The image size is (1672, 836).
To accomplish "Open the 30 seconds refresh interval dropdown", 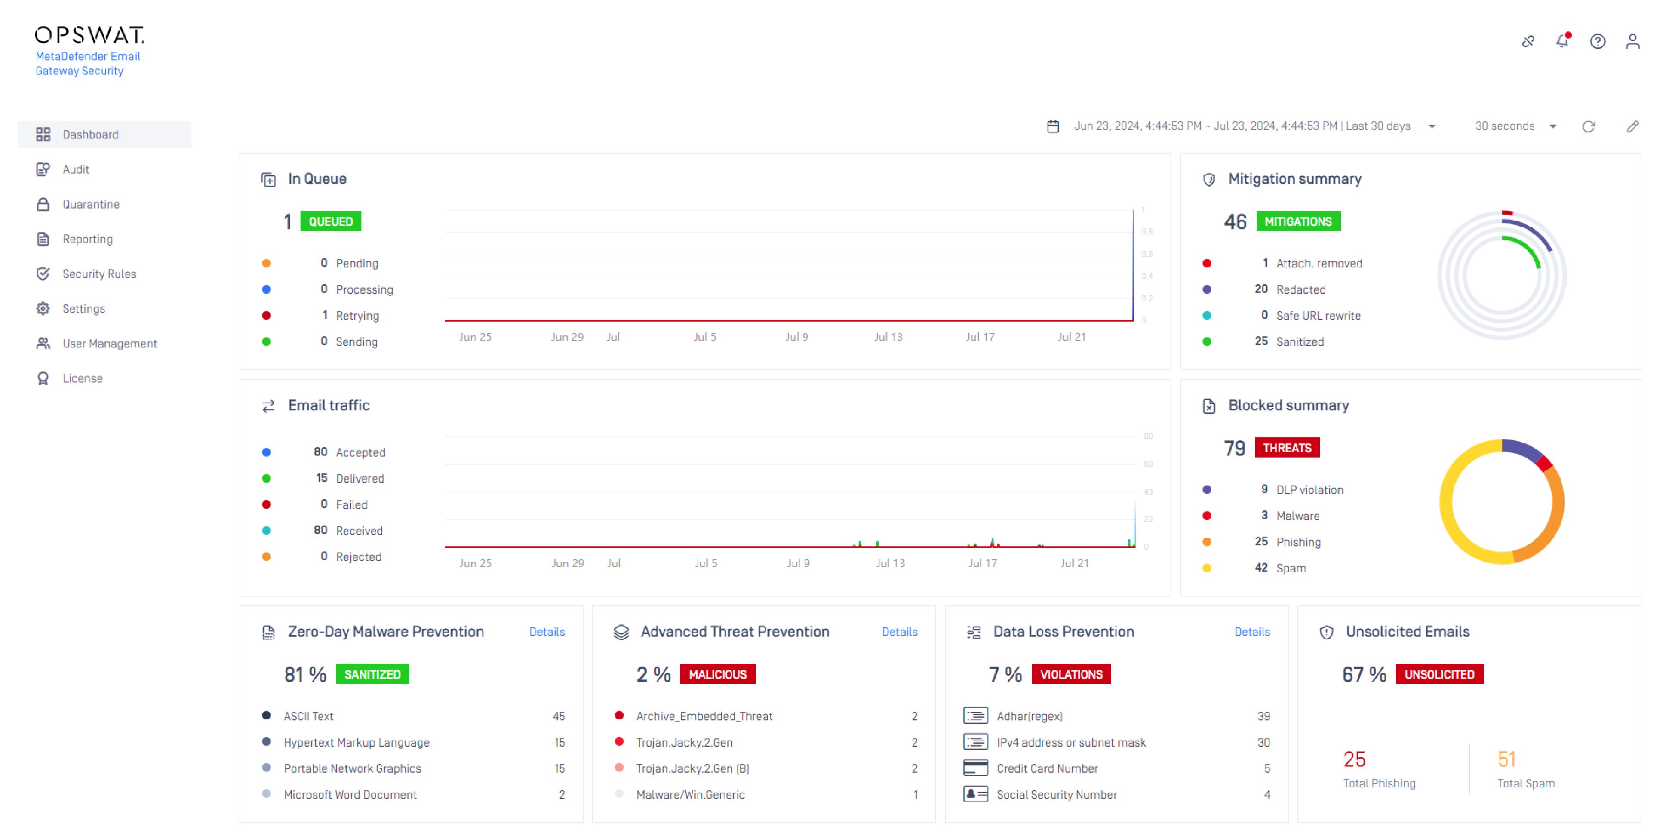I will pyautogui.click(x=1552, y=126).
